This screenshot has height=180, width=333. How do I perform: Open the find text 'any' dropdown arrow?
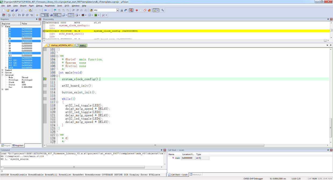[x=117, y=10]
